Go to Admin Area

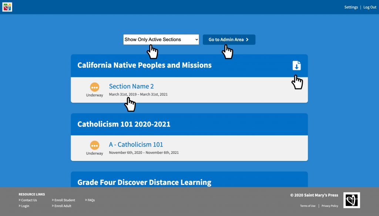click(x=229, y=39)
